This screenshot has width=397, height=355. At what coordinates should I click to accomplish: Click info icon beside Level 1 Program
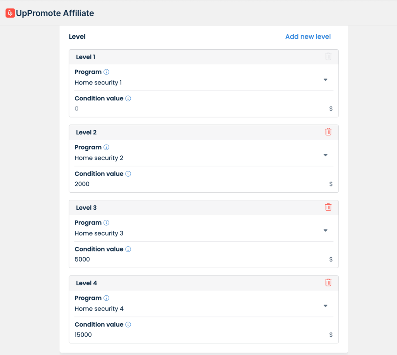(107, 72)
